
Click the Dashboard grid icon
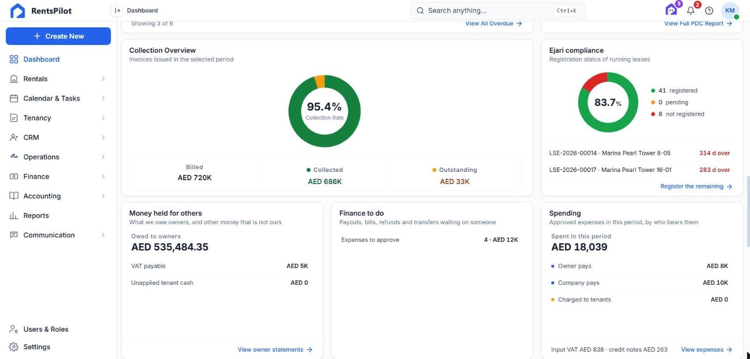coord(14,59)
